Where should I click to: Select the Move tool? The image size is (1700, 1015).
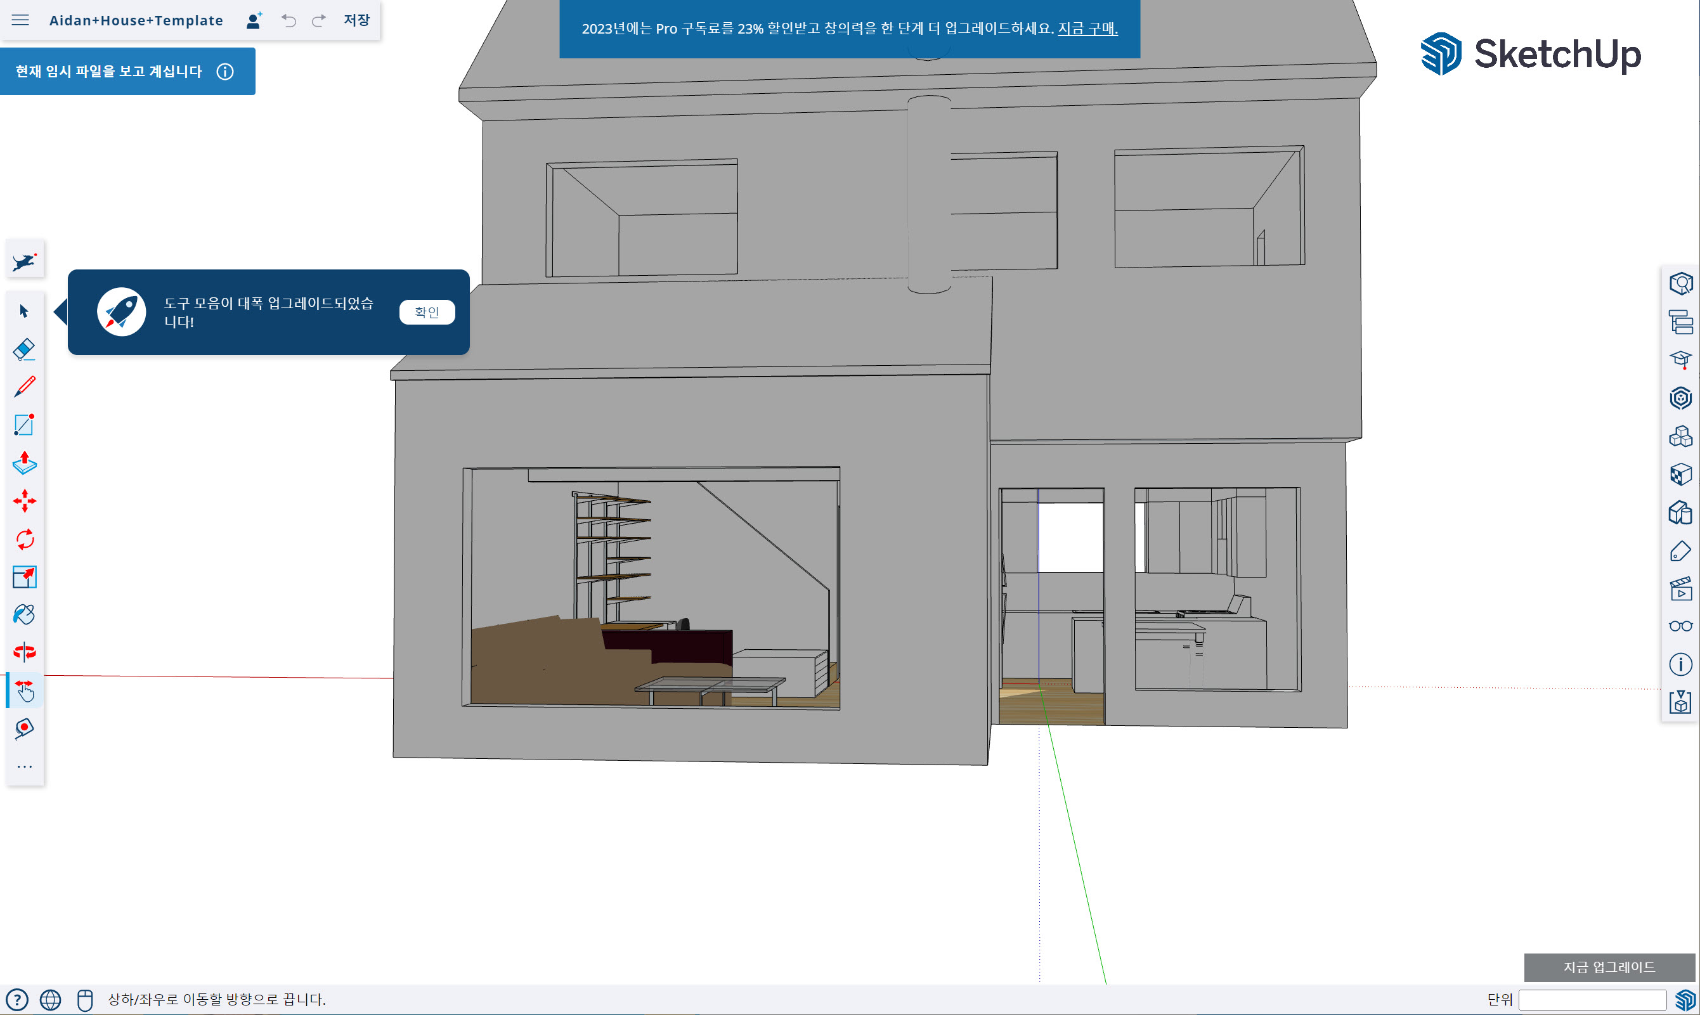(x=24, y=501)
